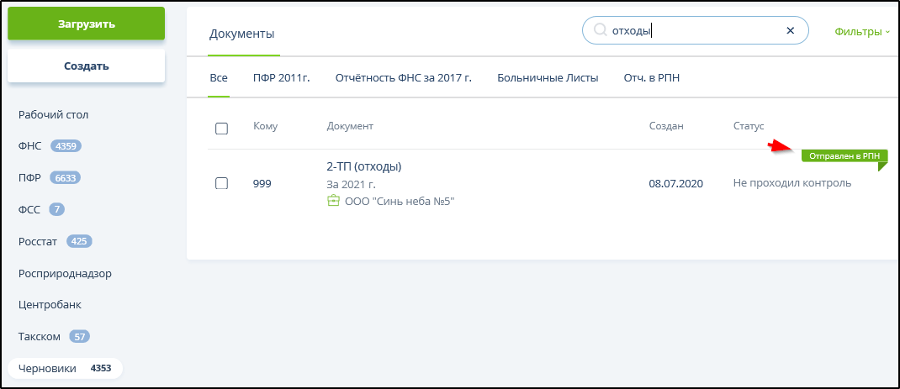The image size is (900, 389).
Task: Click the briefcase icon beside ООО "Синь неба №5"
Action: click(334, 201)
